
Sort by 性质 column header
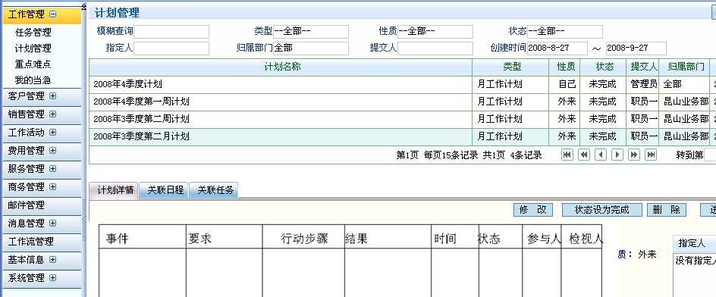point(565,67)
